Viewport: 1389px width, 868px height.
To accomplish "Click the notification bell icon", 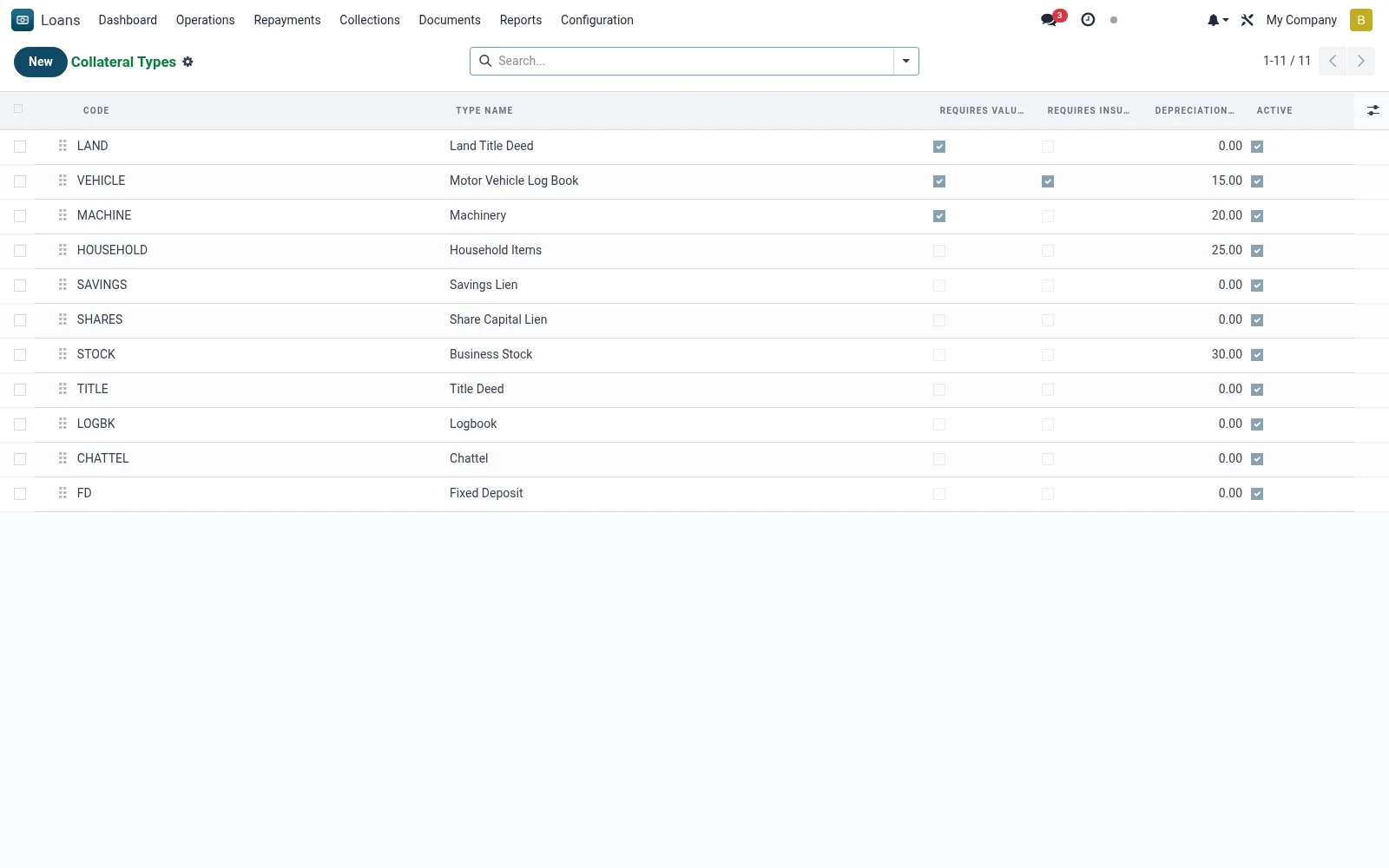I will (1217, 20).
